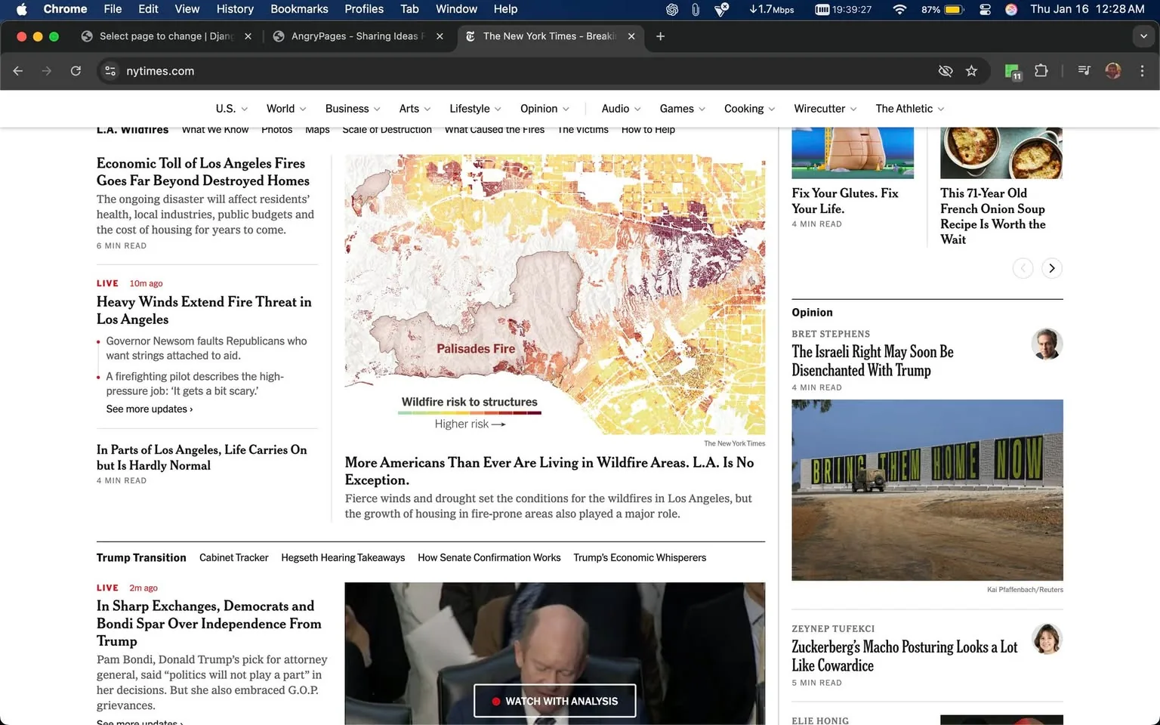Viewport: 1160px width, 725px height.
Task: Open Chrome's three-dot menu
Action: [x=1143, y=70]
